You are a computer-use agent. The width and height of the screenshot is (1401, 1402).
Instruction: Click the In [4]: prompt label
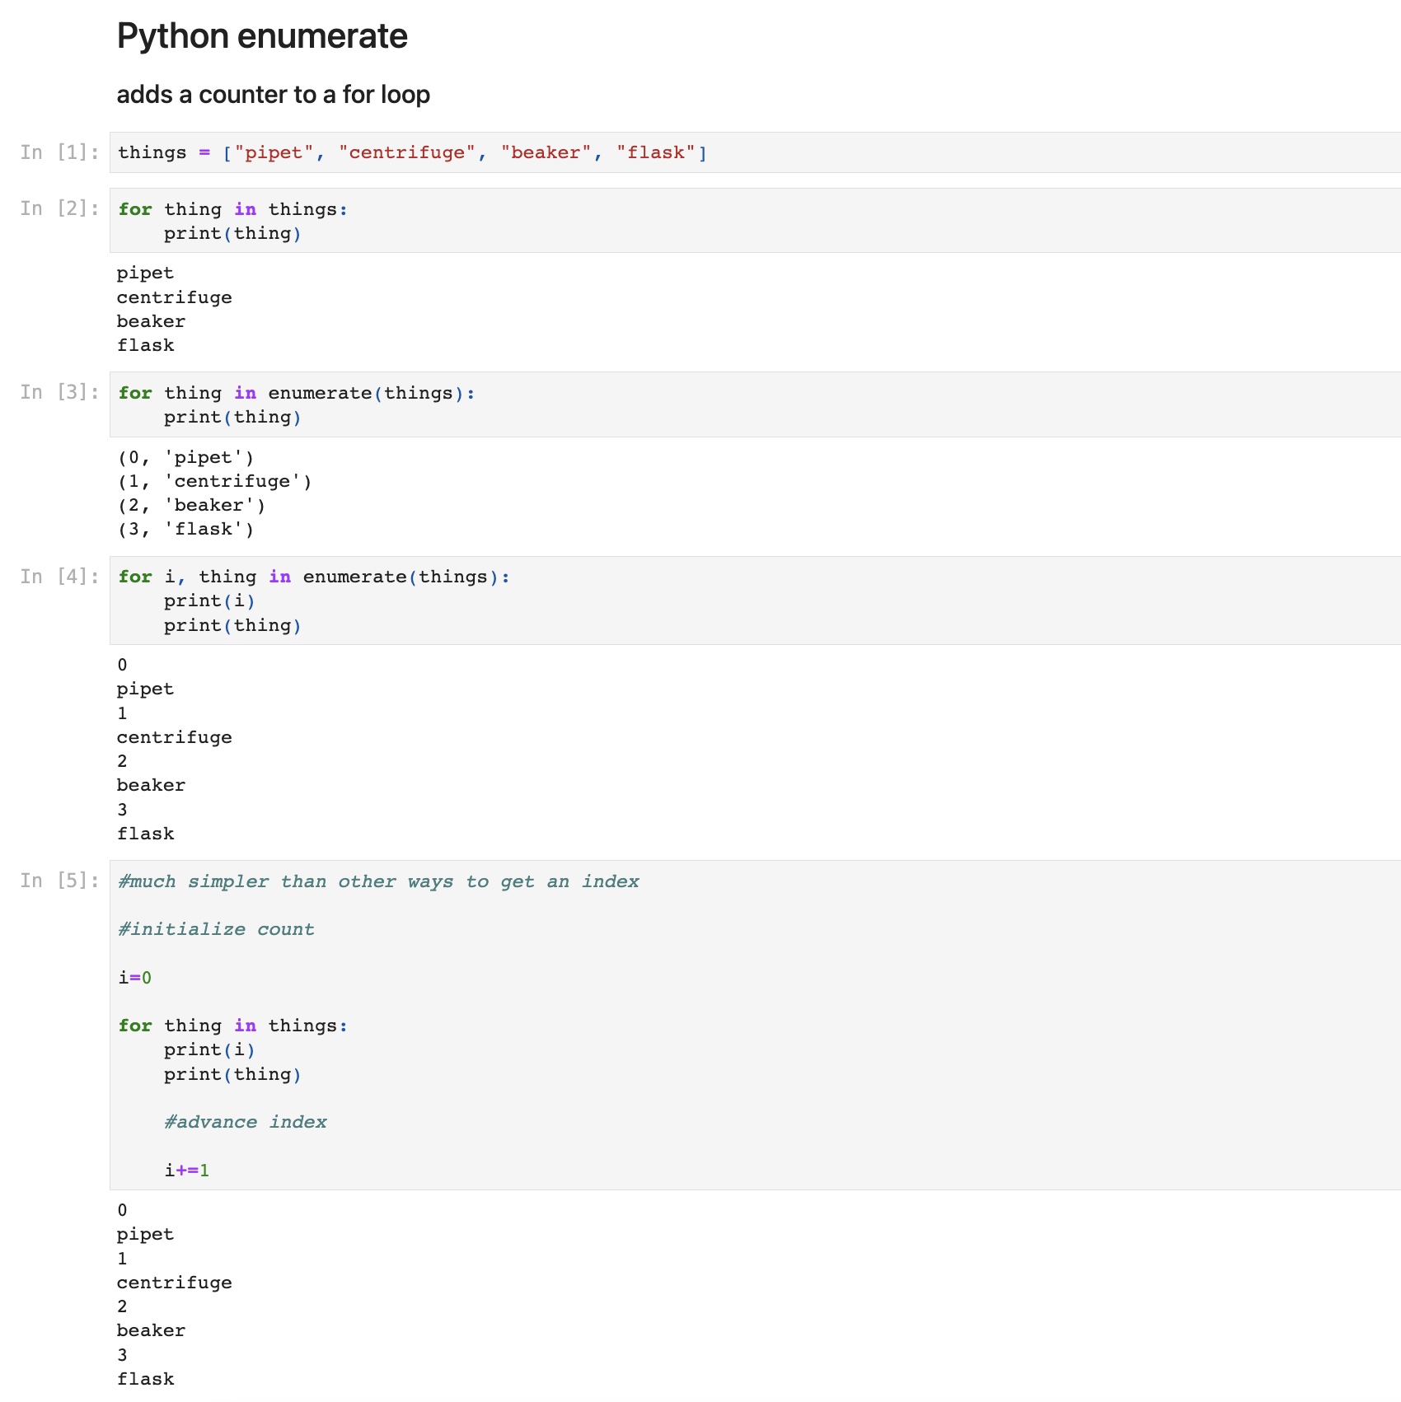(59, 577)
